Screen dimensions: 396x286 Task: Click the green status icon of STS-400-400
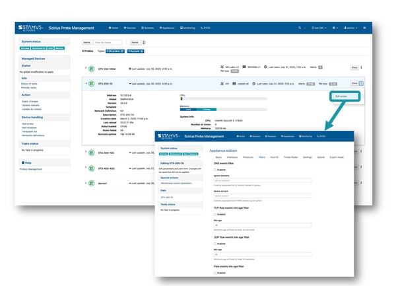click(x=92, y=168)
